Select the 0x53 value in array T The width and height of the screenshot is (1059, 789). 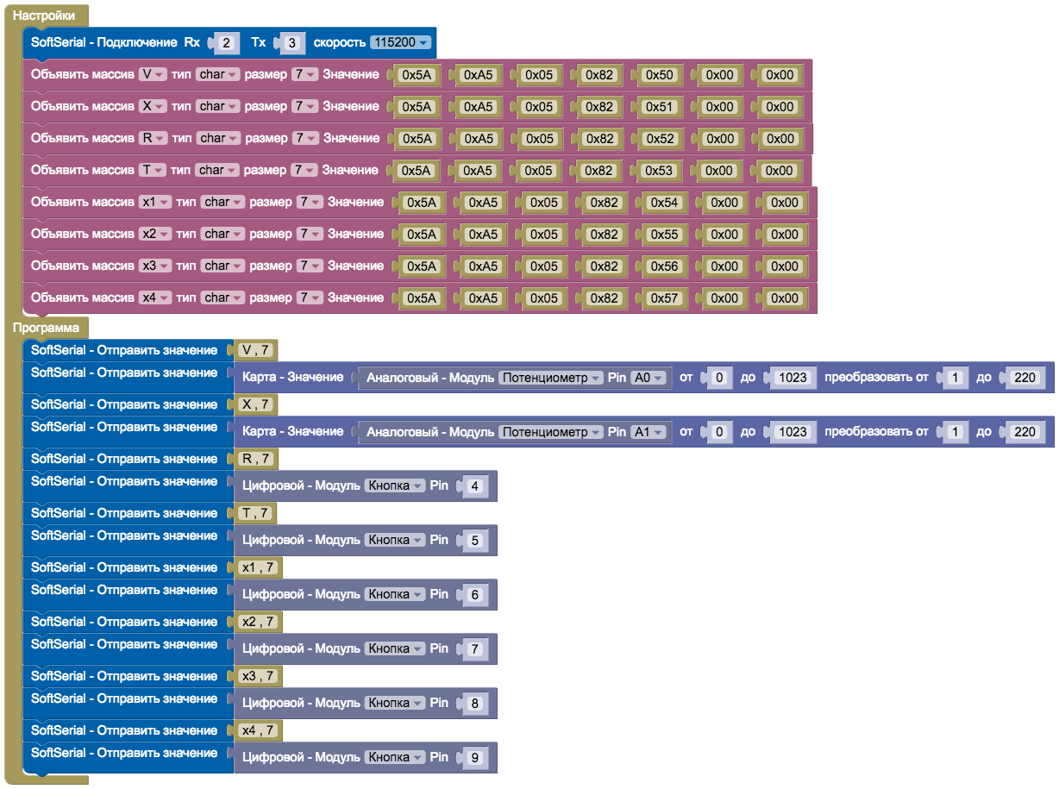coord(659,171)
